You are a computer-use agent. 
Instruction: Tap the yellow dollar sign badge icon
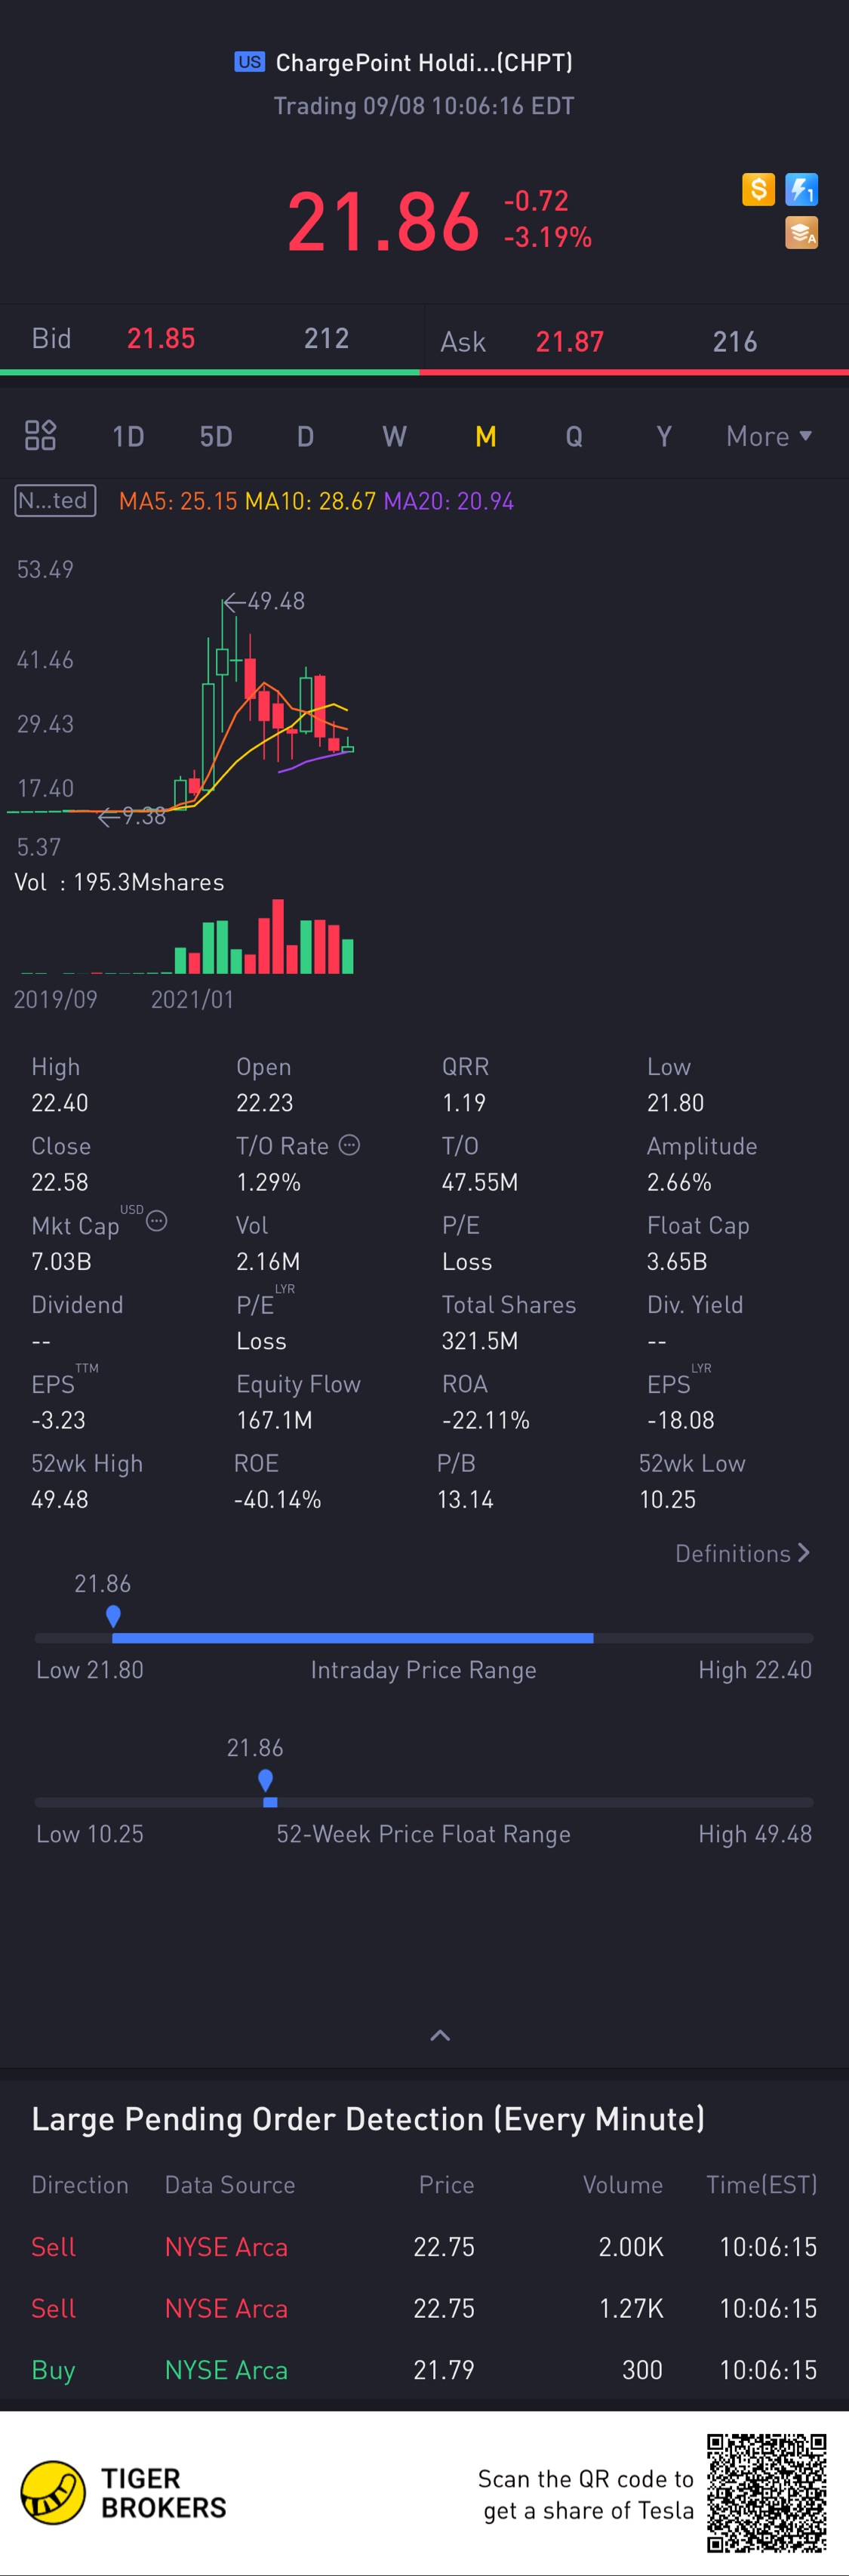point(758,189)
